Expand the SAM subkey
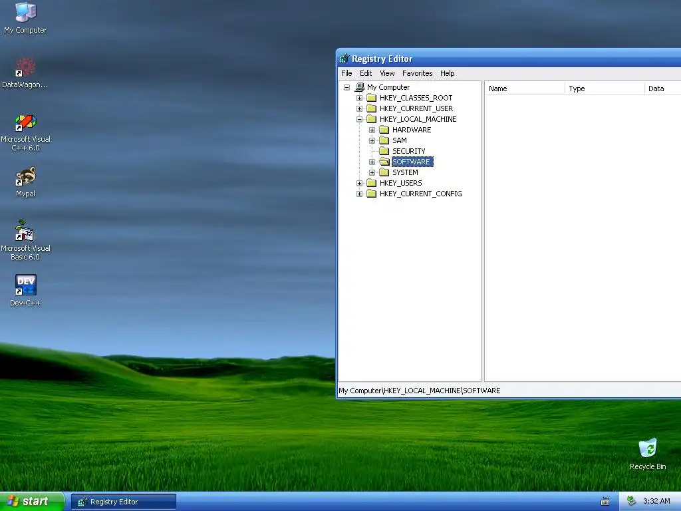681x511 pixels. pos(372,140)
